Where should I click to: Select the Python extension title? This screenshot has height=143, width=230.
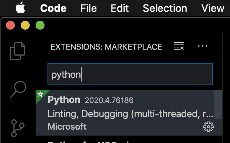point(64,100)
